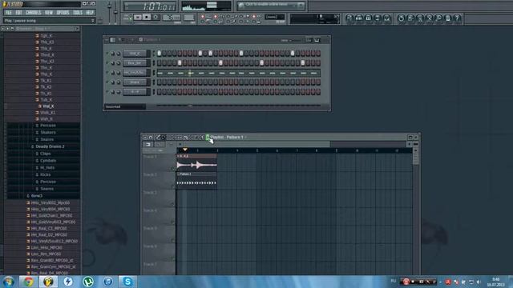Click the swing slider in step sequencer
The height and width of the screenshot is (288, 513).
[x=296, y=40]
